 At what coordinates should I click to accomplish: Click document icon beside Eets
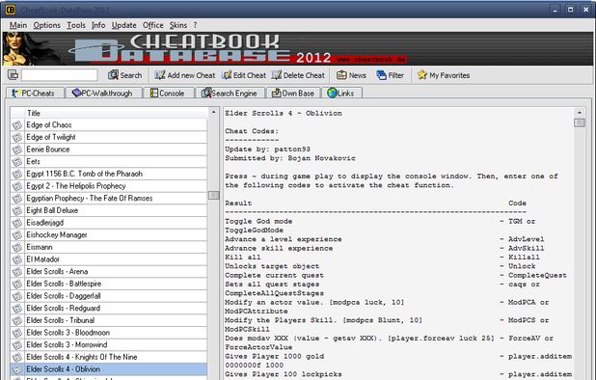[x=17, y=161]
